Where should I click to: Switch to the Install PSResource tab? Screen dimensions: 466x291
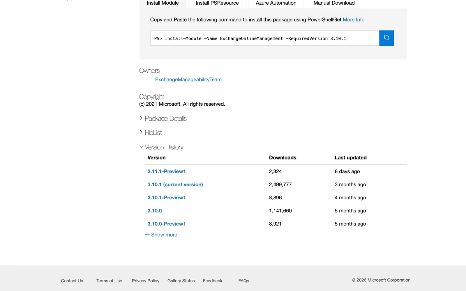pyautogui.click(x=217, y=3)
